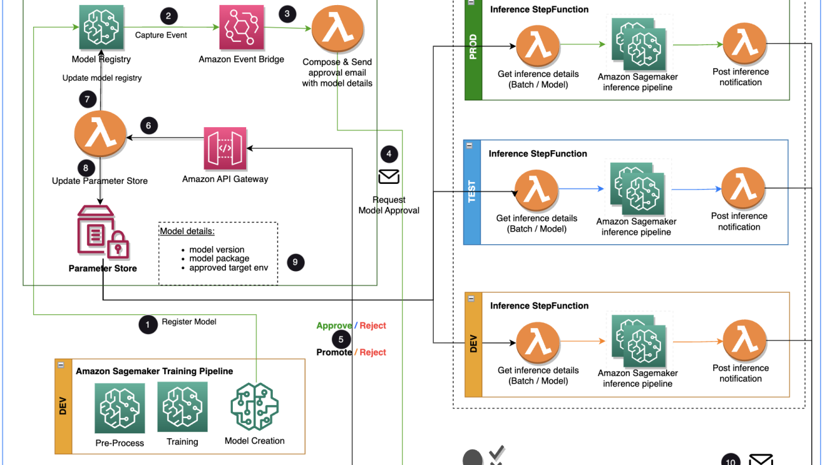Click the green Model Registry icon
This screenshot has width=827, height=465.
(101, 27)
